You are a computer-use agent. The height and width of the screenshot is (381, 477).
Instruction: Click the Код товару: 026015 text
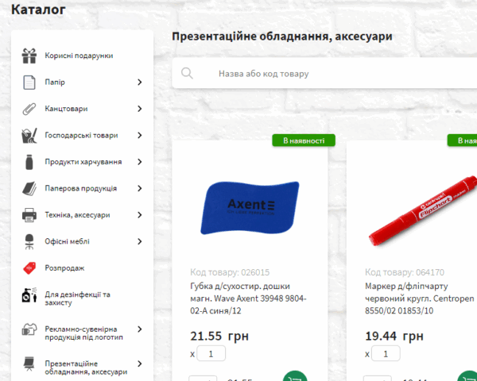pyautogui.click(x=230, y=272)
